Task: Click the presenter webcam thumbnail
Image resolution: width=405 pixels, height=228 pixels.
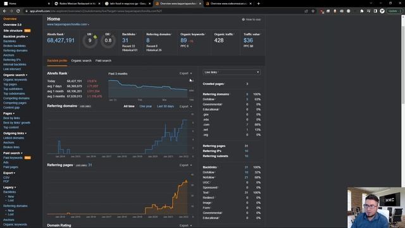Action: (x=376, y=208)
